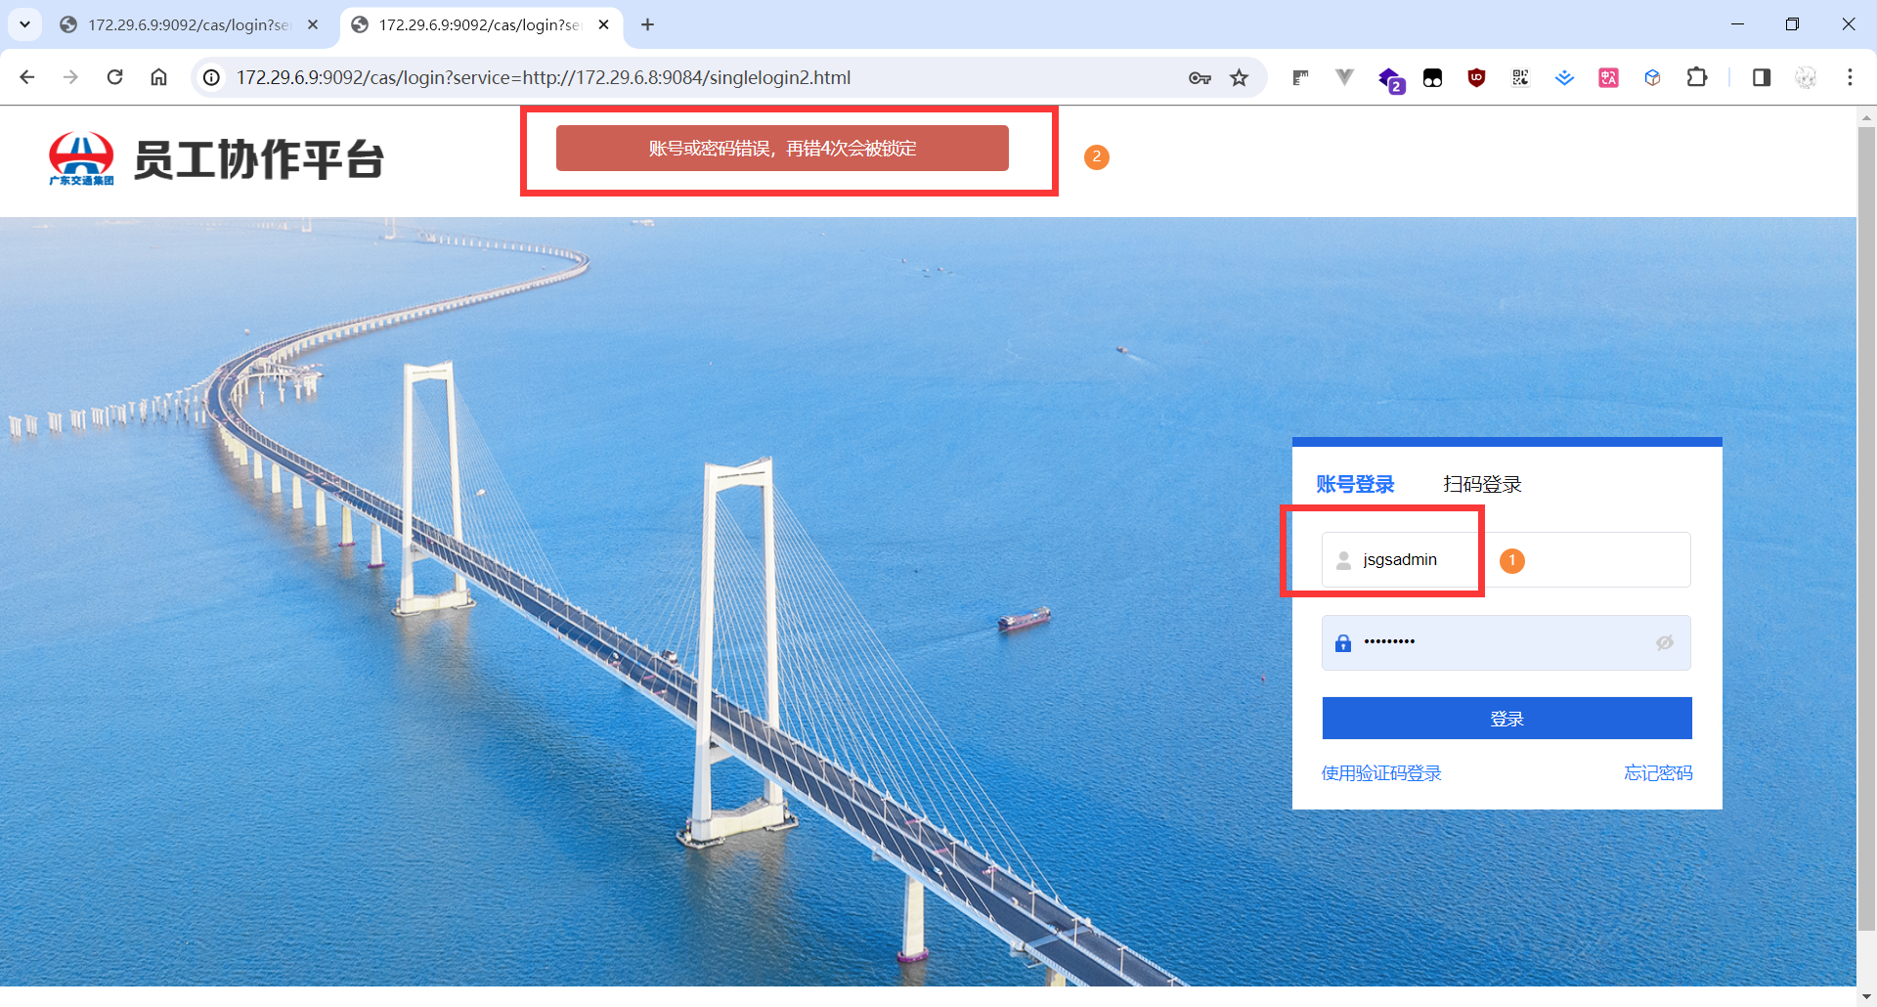The height and width of the screenshot is (1007, 1877).
Task: Click the scrollbar down arrow
Action: point(1866,996)
